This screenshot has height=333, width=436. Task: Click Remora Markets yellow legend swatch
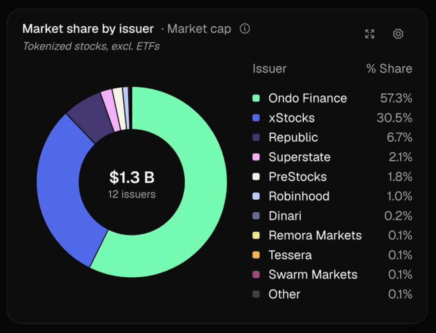click(x=256, y=235)
